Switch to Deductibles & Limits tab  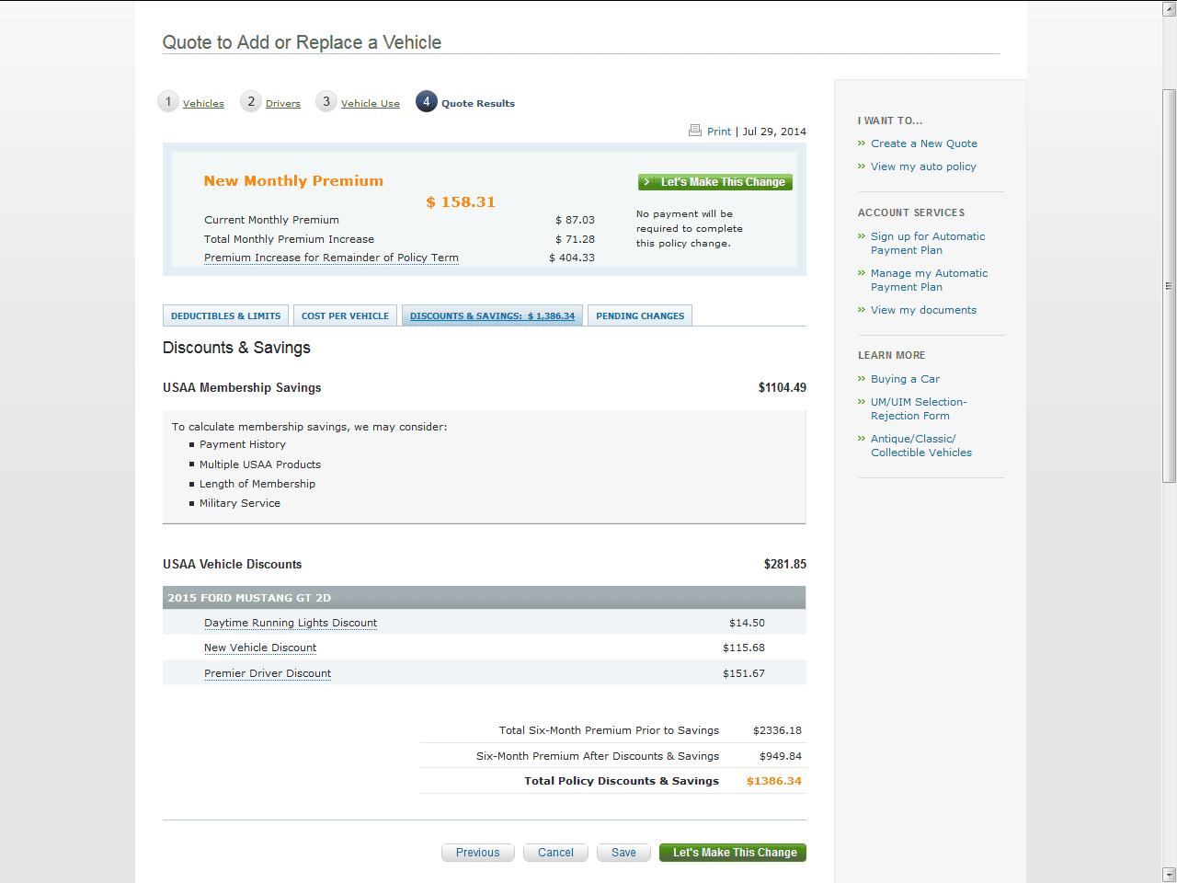(x=225, y=315)
